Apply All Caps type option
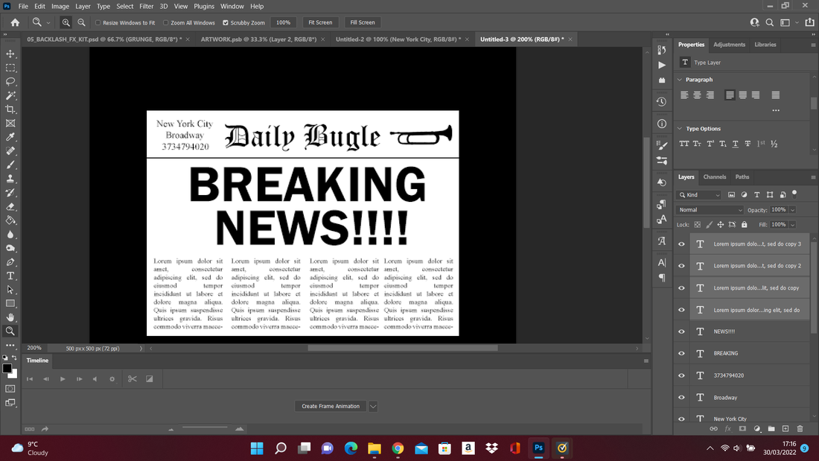The height and width of the screenshot is (461, 819). coord(684,144)
